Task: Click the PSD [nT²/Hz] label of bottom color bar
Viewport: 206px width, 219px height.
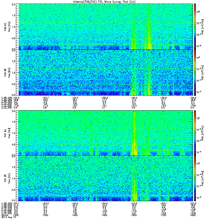Action: (203, 178)
